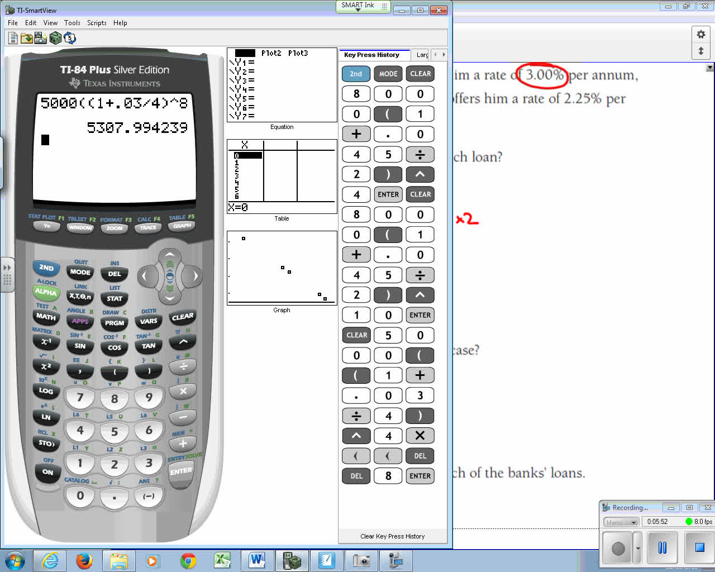Click the calculator MODE key
The height and width of the screenshot is (572, 715).
coord(80,273)
